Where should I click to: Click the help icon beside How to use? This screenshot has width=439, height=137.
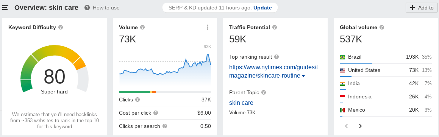87,8
